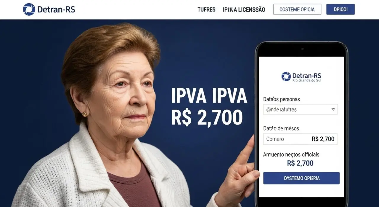Tap the Detran-RS logo icon on phone
The width and height of the screenshot is (379, 207).
coord(286,77)
